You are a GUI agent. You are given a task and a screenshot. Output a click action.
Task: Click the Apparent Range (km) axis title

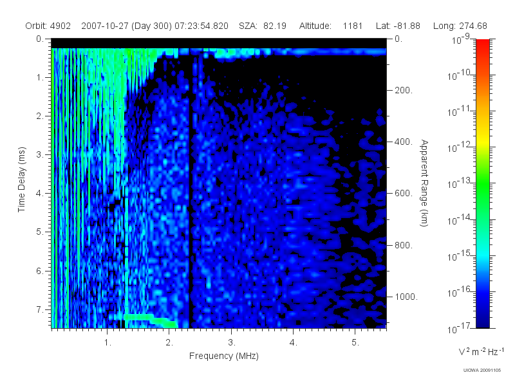(x=424, y=183)
